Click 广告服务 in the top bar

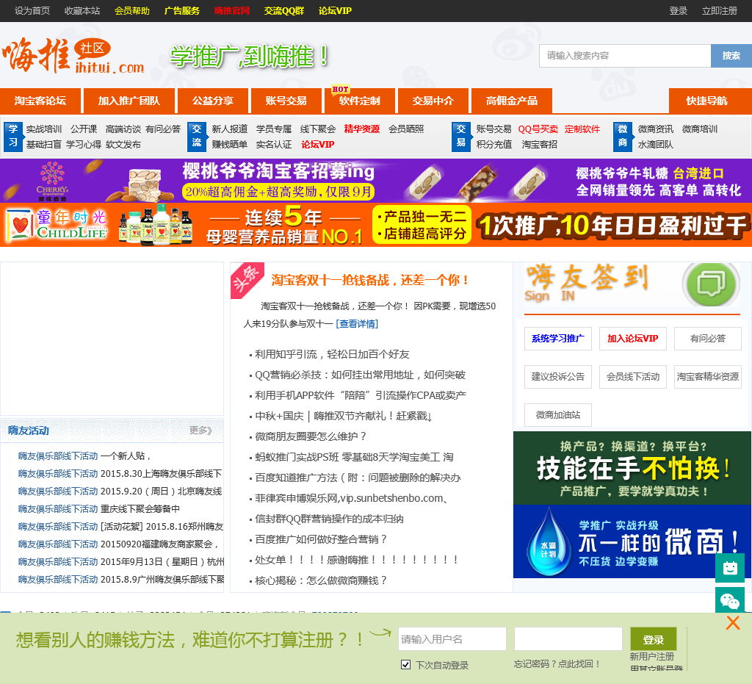coord(182,10)
